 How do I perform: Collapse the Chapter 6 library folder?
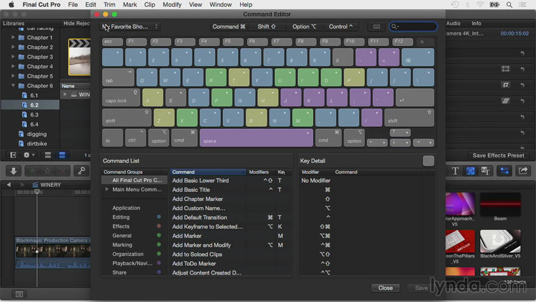[13, 85]
